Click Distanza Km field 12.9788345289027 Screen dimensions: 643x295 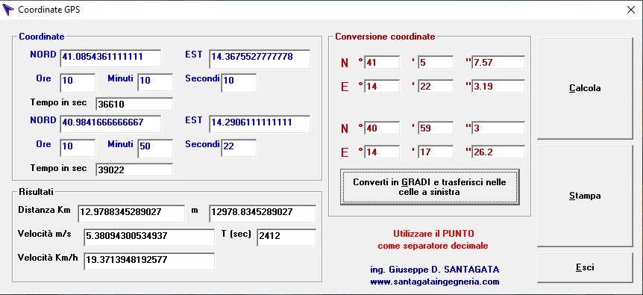point(131,214)
